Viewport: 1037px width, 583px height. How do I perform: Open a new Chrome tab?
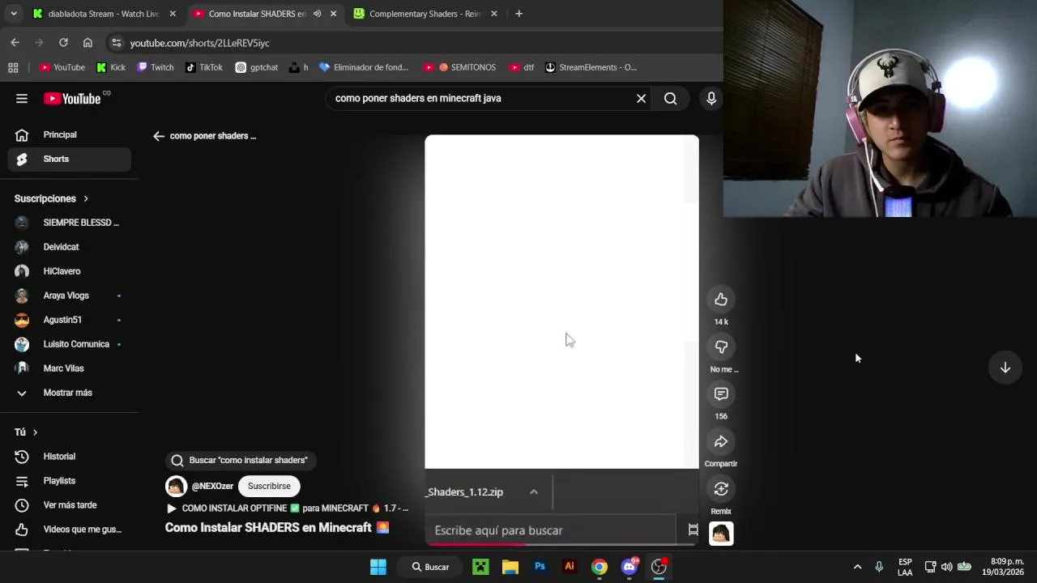tap(518, 14)
